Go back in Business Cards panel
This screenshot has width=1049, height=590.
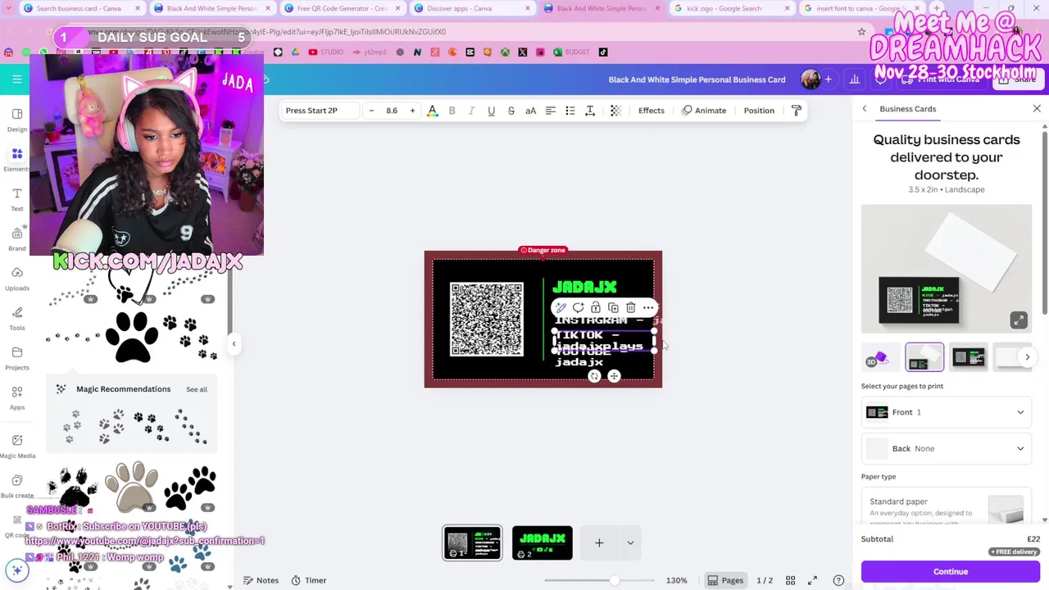pyautogui.click(x=864, y=109)
